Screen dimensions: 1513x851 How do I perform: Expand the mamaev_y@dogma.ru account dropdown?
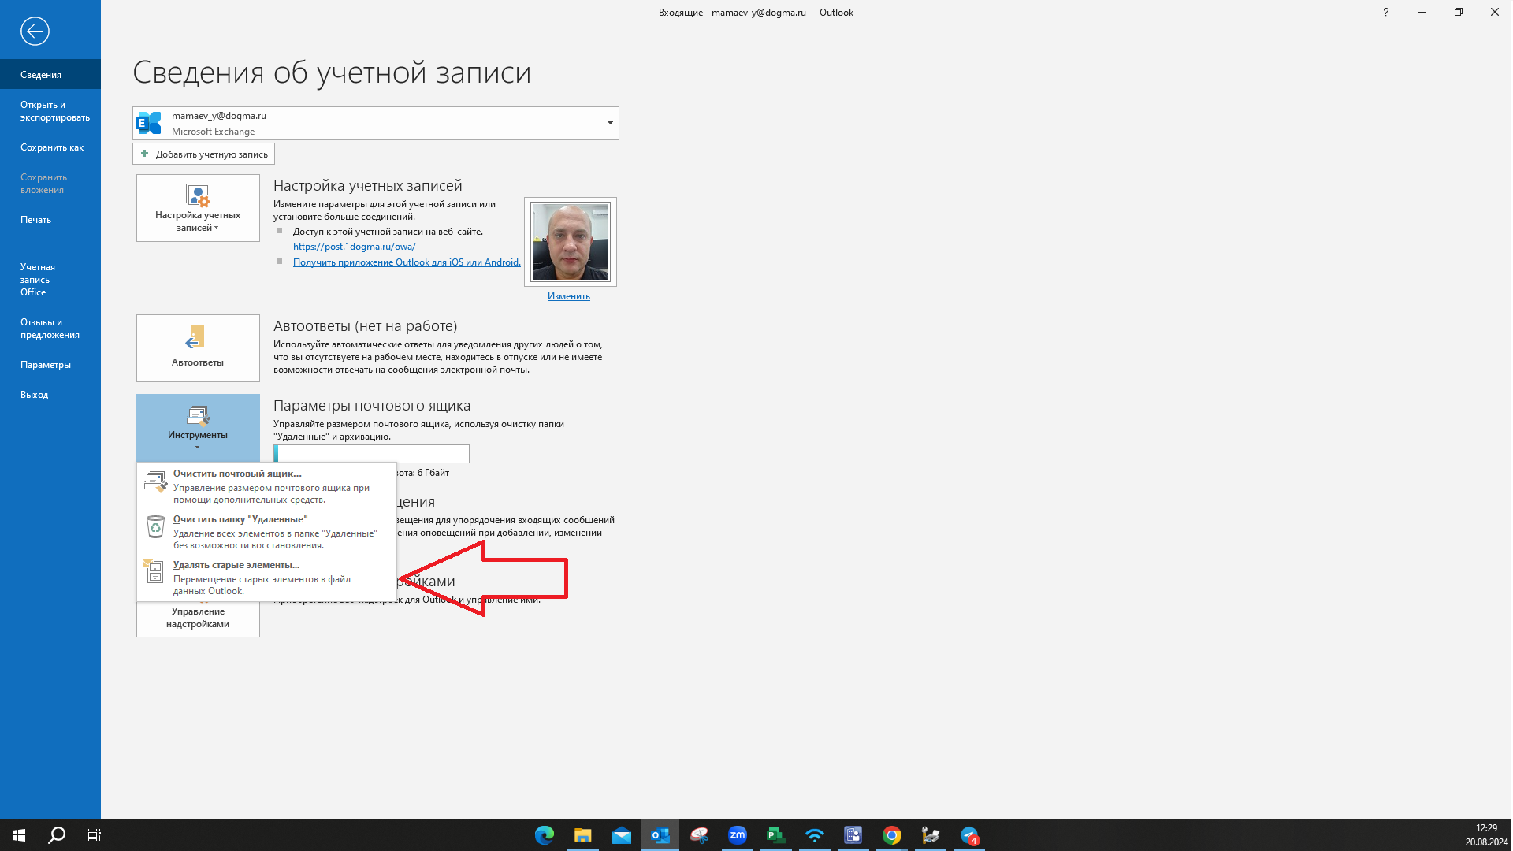[610, 123]
